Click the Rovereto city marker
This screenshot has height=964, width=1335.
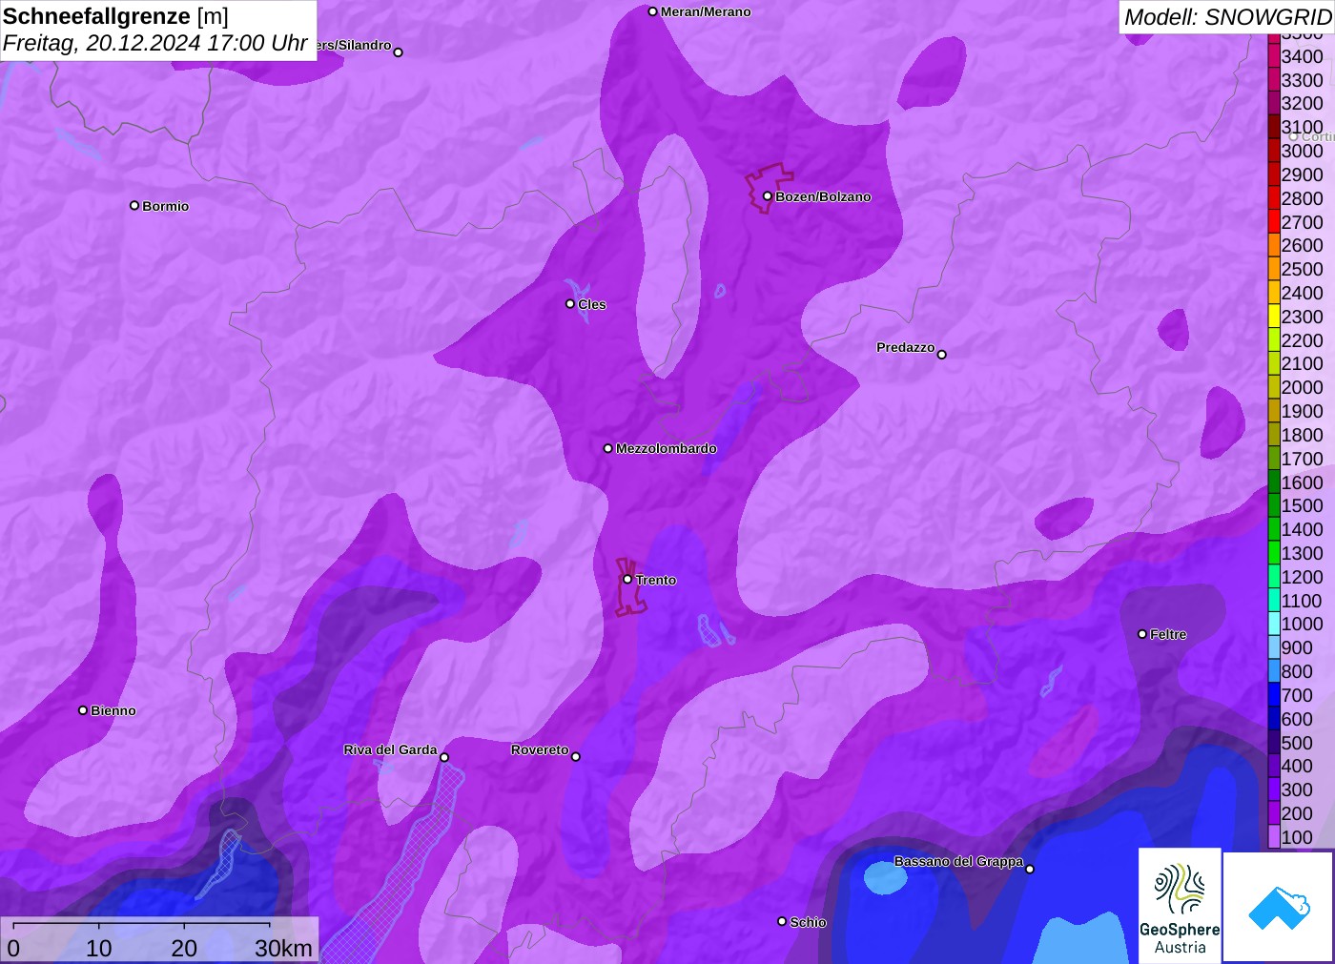click(576, 757)
